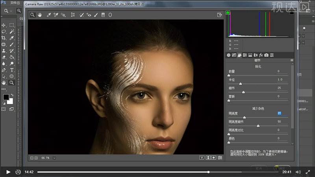Select Photoshop Path Selection tool

coord(4,76)
